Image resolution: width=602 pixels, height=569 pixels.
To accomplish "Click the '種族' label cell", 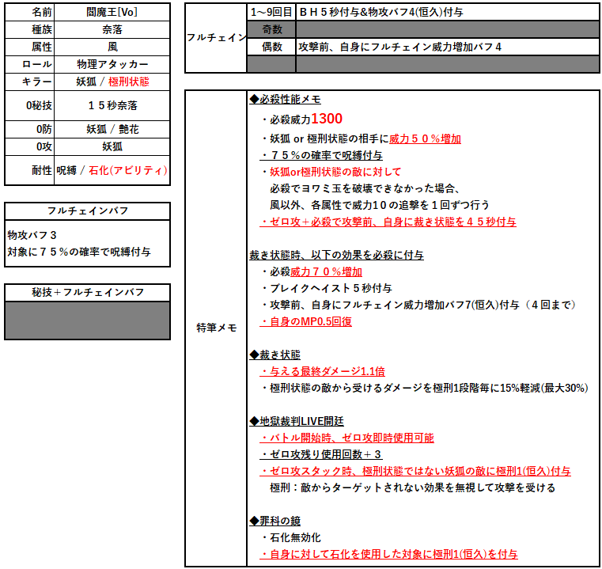I will (29, 29).
